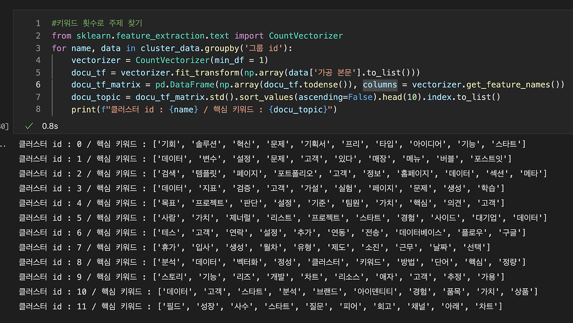Click output row '클러스터 id : 7'
Image resolution: width=573 pixels, height=323 pixels.
click(254, 247)
